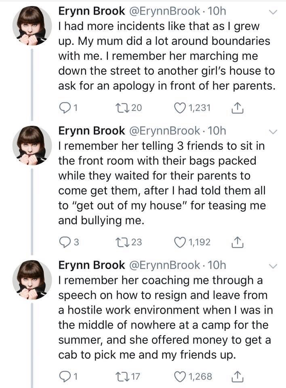Open the first tweet's chevron options menu
Image resolution: width=286 pixels, height=388 pixels.
point(273,13)
